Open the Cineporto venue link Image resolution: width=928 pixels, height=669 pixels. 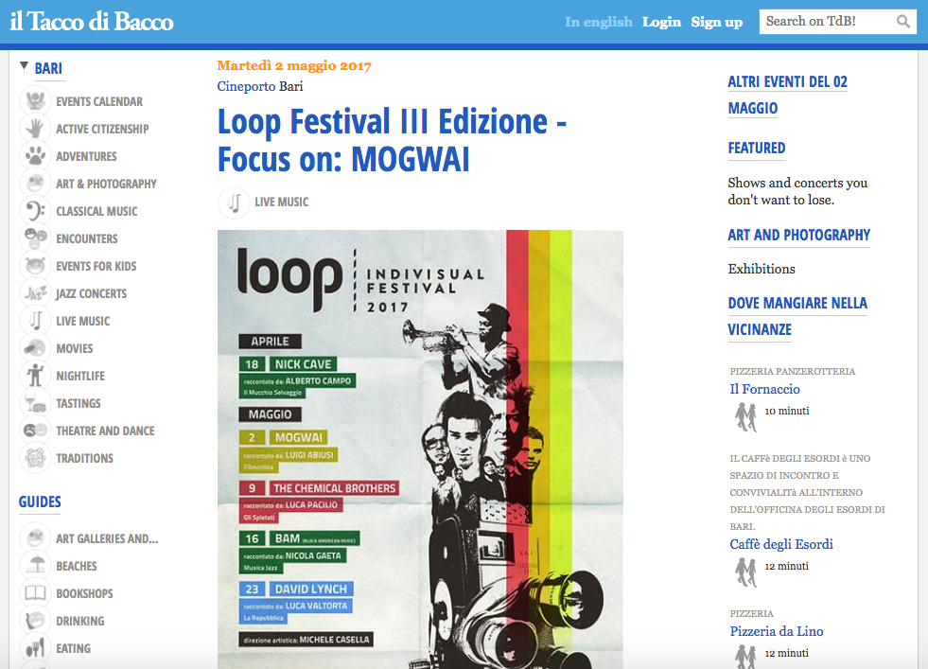click(246, 86)
